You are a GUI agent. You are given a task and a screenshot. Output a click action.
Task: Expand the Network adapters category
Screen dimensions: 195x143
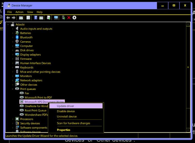(13, 80)
